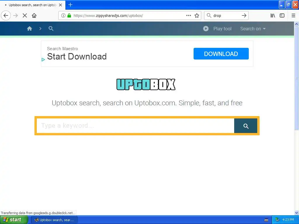Click the Play tool circle icon
Viewport: 299px width, 224px height.
click(x=206, y=29)
